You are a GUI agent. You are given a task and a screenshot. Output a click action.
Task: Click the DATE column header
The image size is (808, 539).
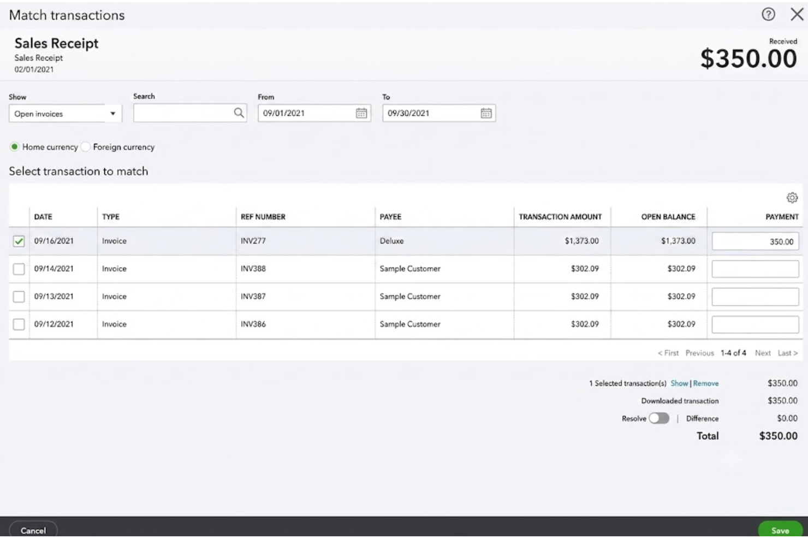43,217
